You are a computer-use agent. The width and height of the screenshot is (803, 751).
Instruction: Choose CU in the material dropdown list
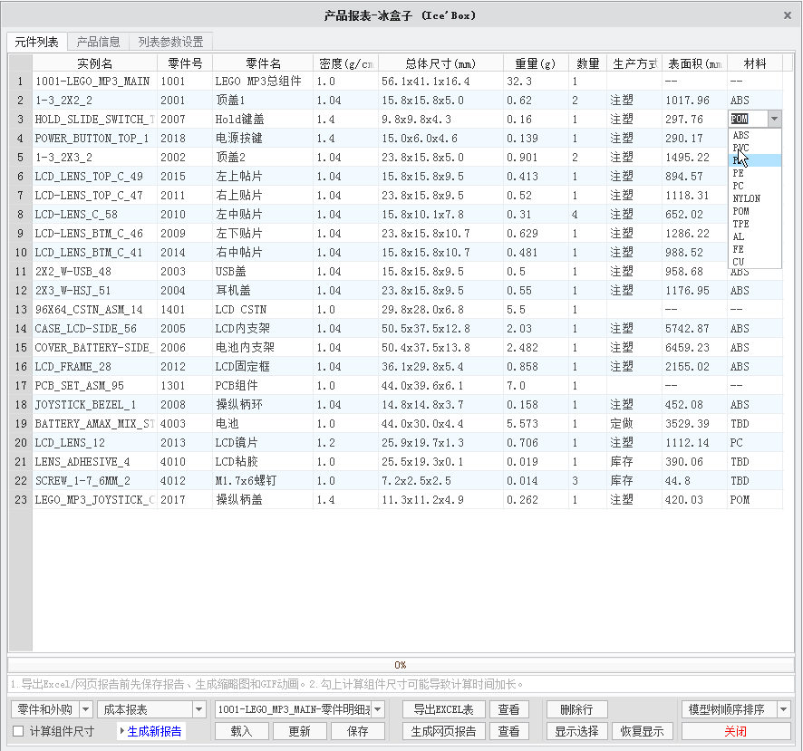tap(755, 262)
